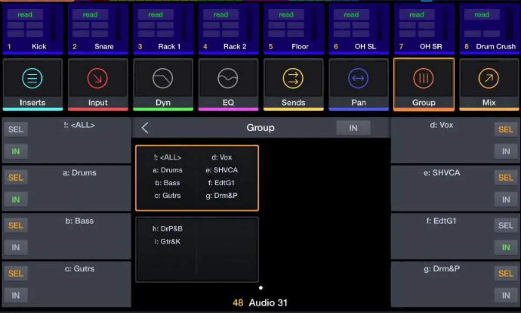Viewport: 521px width, 313px height.
Task: Click the IN button in Group header
Action: pyautogui.click(x=353, y=127)
